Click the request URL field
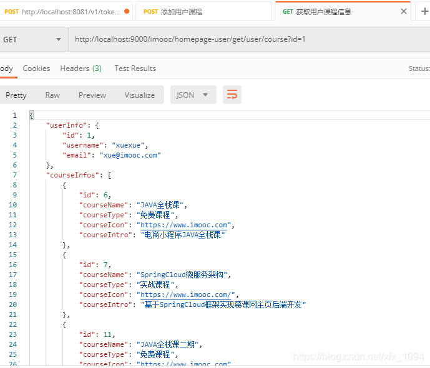The image size is (430, 368). [249, 39]
